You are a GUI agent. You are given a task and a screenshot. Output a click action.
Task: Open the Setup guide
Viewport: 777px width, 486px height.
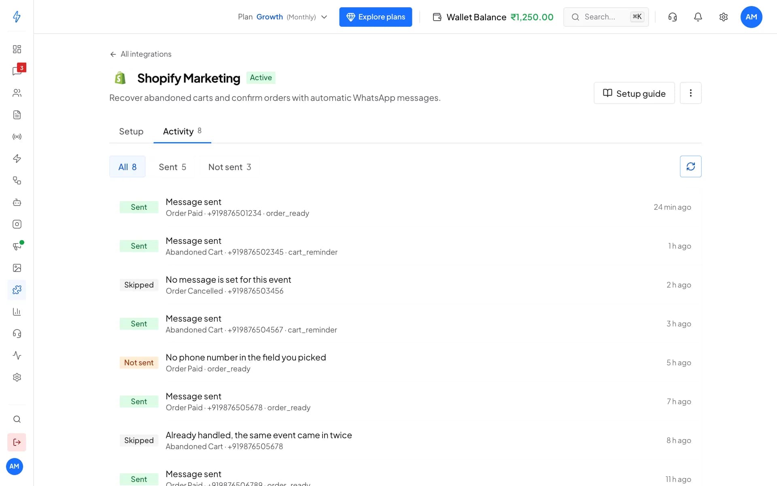(x=634, y=93)
